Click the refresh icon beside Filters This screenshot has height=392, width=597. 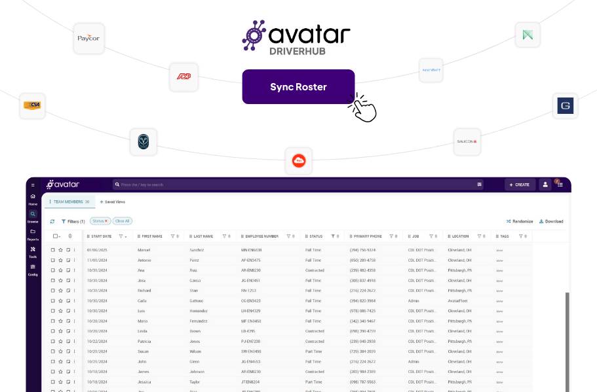[x=52, y=221]
